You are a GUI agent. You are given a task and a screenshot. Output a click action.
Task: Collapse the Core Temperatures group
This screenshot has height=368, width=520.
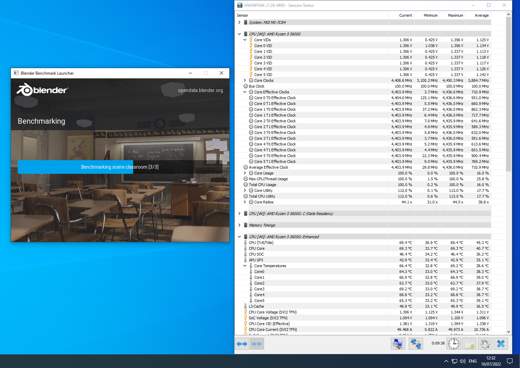245,266
